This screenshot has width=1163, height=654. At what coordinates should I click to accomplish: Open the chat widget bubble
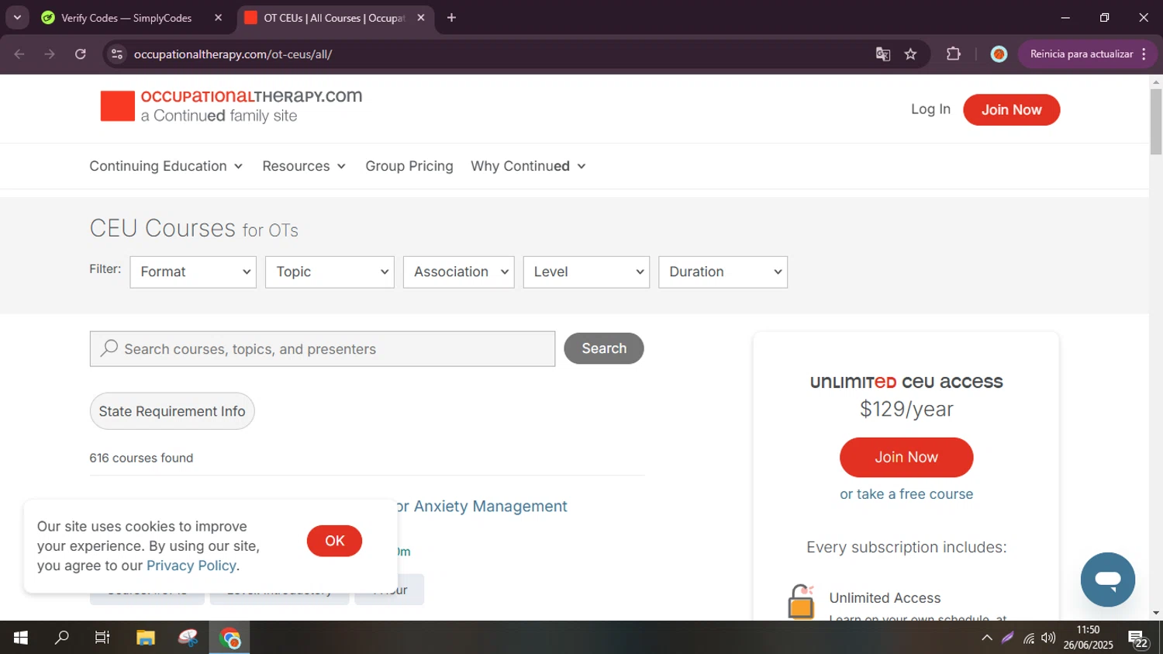pyautogui.click(x=1107, y=580)
